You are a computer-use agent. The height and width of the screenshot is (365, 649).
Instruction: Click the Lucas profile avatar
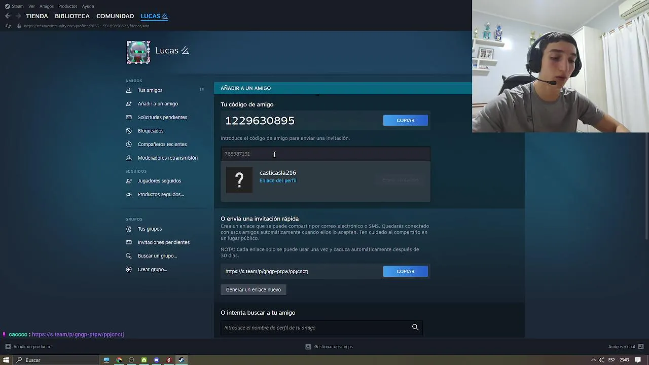pyautogui.click(x=138, y=52)
